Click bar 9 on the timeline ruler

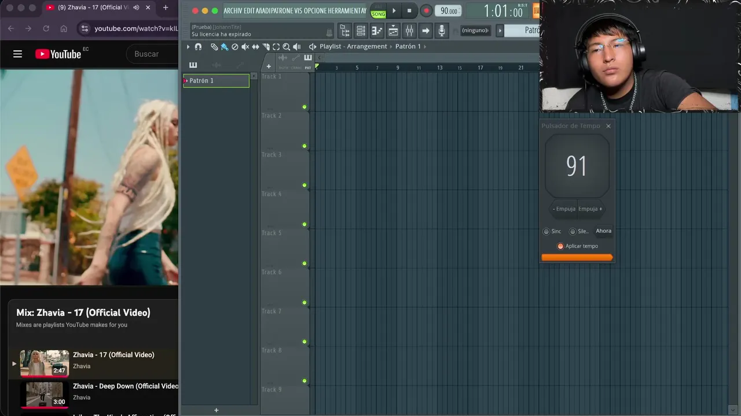click(398, 68)
